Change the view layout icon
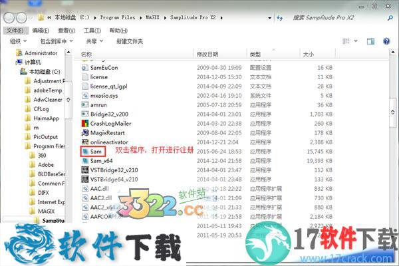 tap(346, 41)
